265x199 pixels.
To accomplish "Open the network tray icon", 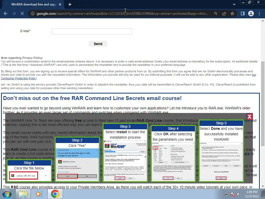I will [x=226, y=194].
